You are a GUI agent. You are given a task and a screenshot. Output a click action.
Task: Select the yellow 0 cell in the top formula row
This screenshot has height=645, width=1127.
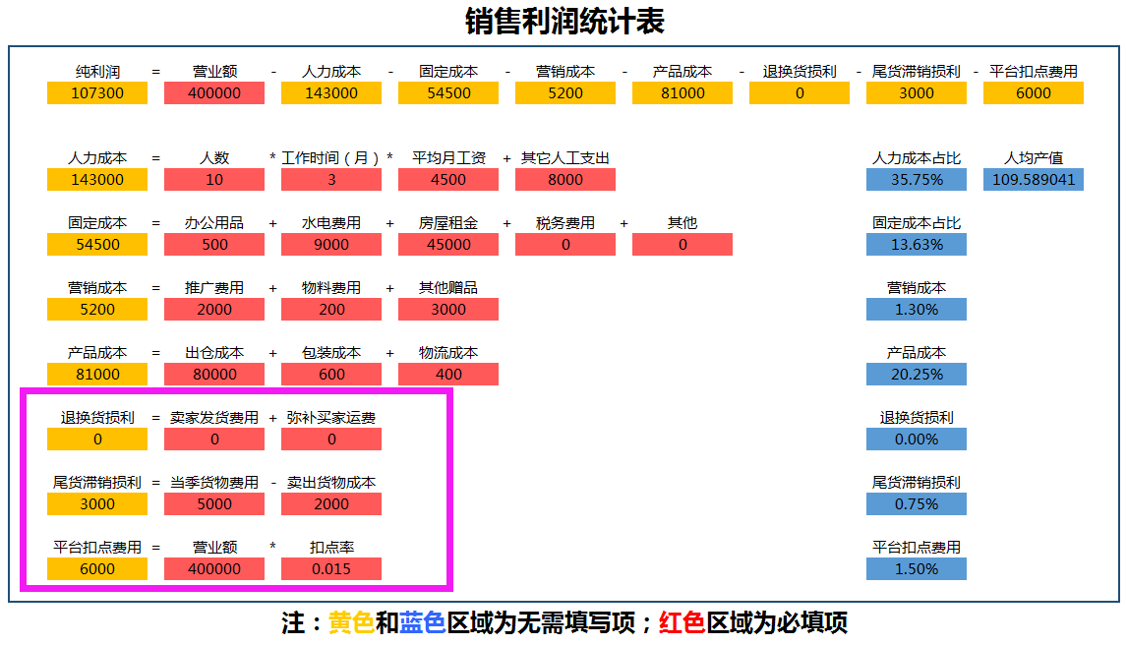click(800, 93)
